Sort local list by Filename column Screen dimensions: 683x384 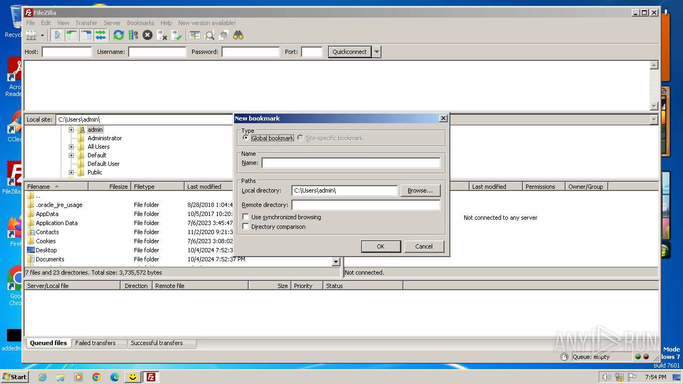pyautogui.click(x=56, y=187)
